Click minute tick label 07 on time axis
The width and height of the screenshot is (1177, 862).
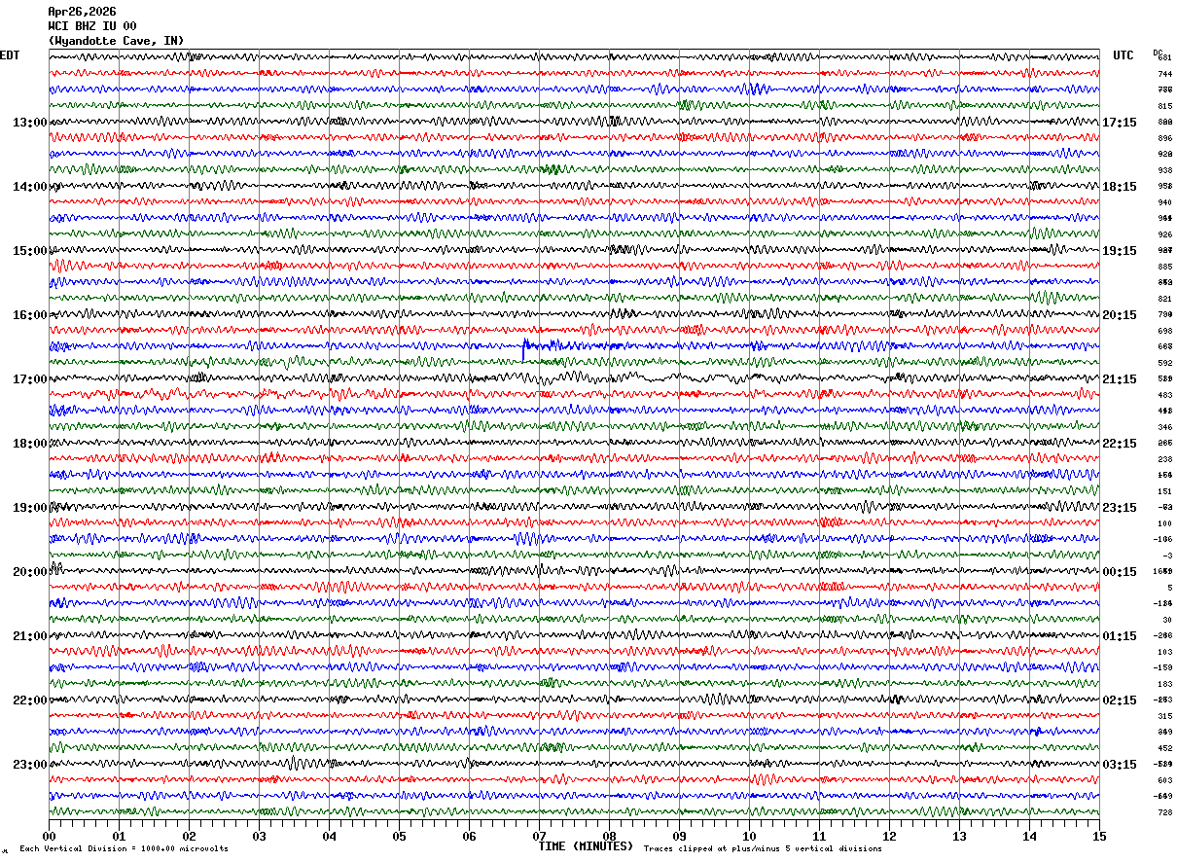pos(539,836)
